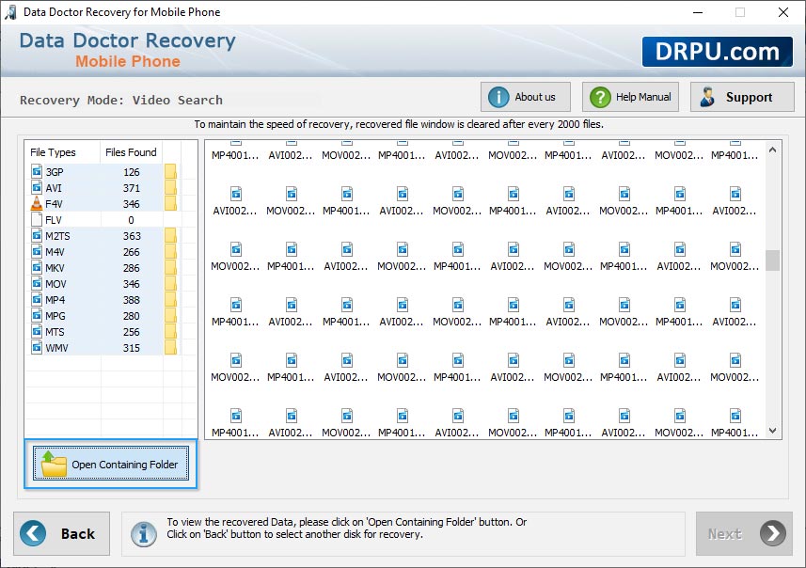The height and width of the screenshot is (568, 806).
Task: Click the M4V file type icon
Action: 37,251
